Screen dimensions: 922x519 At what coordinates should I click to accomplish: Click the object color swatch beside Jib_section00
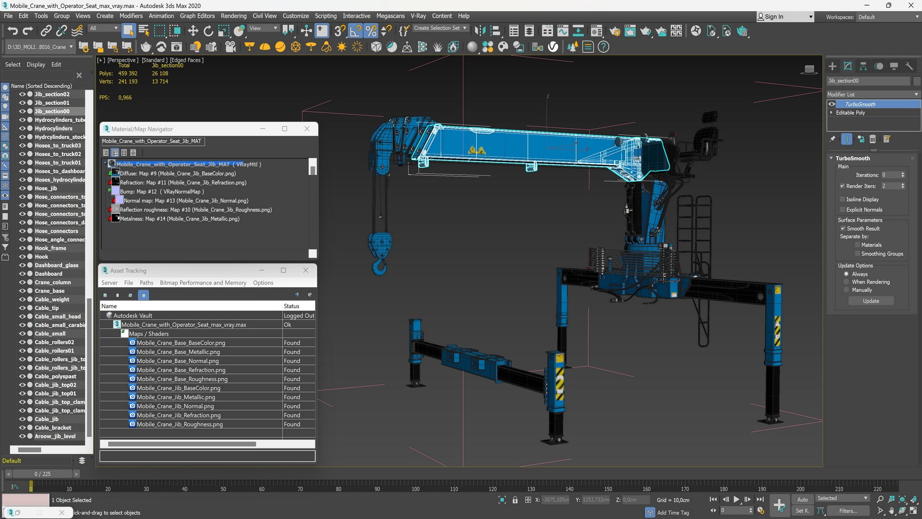[x=917, y=81]
